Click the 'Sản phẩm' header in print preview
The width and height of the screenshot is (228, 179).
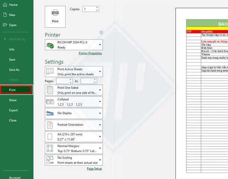click(207, 32)
